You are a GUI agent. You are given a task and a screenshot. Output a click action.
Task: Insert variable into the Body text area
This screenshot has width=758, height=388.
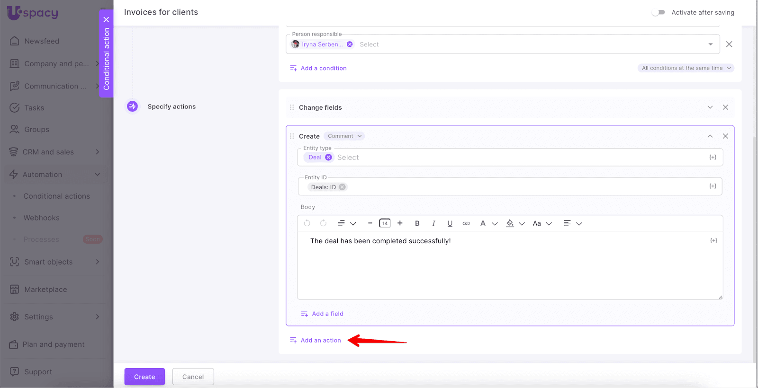713,241
